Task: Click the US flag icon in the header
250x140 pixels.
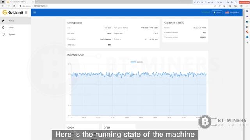Action: [x=227, y=12]
